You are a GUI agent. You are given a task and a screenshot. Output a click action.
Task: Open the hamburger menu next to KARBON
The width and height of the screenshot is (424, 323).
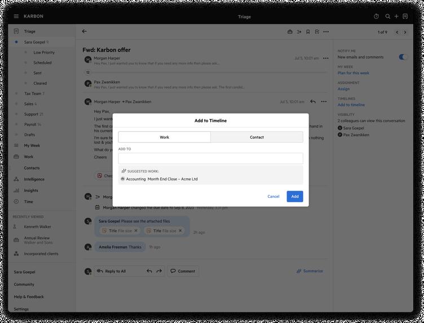(x=16, y=16)
